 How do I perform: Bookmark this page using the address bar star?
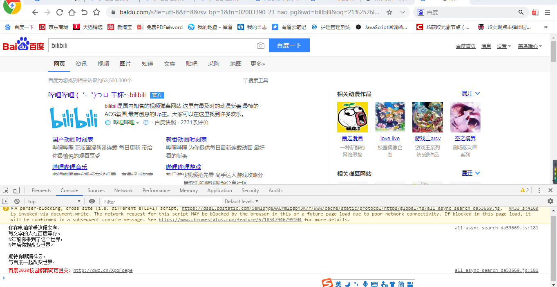(x=389, y=12)
